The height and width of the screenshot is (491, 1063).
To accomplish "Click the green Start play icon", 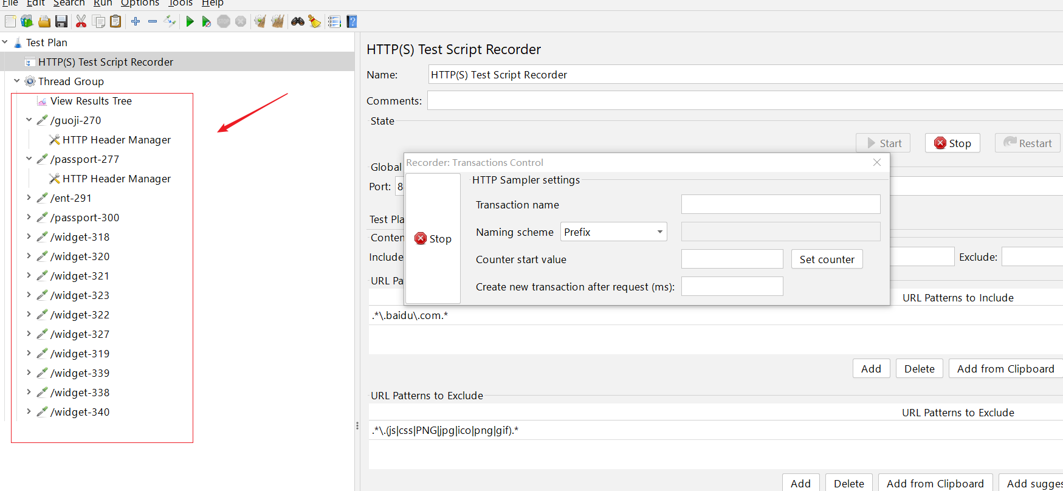I will click(x=190, y=22).
